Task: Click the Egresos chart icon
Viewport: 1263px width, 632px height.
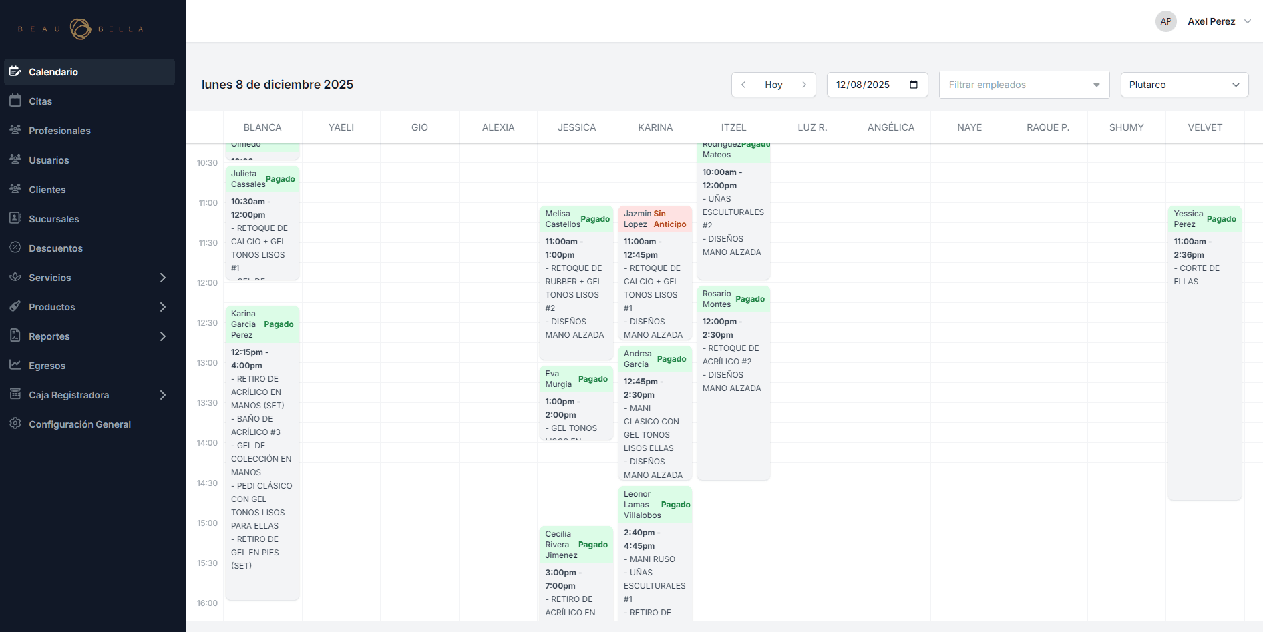Action: (x=15, y=365)
